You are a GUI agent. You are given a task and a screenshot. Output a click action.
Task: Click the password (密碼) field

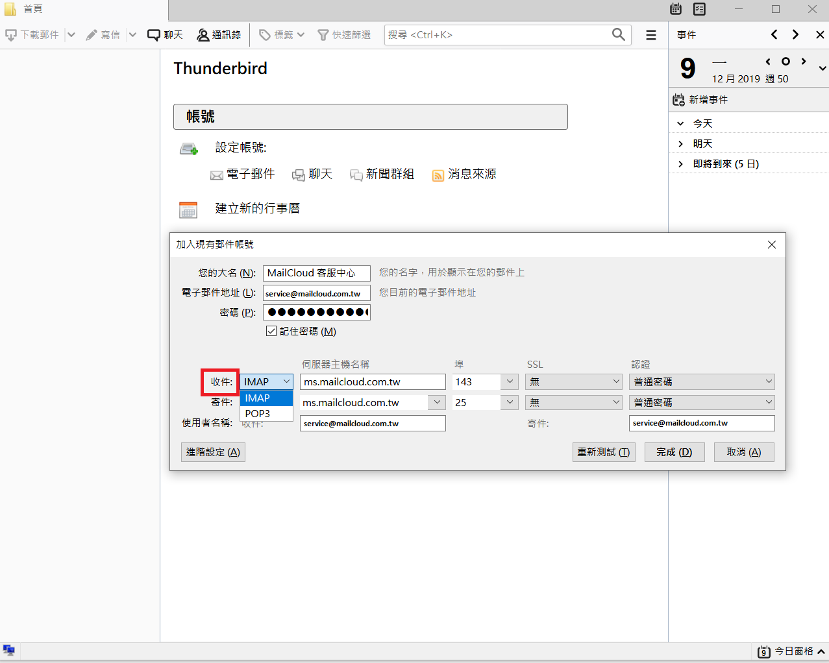(x=317, y=312)
